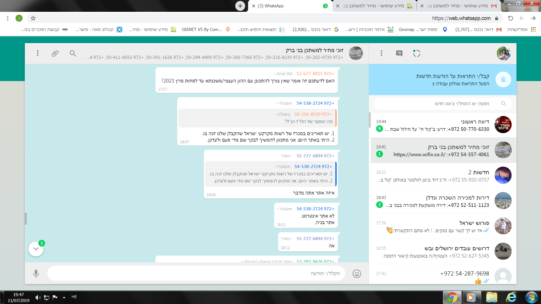Click the microphone voice message icon
Viewport: 541px width, 304px height.
(36, 273)
